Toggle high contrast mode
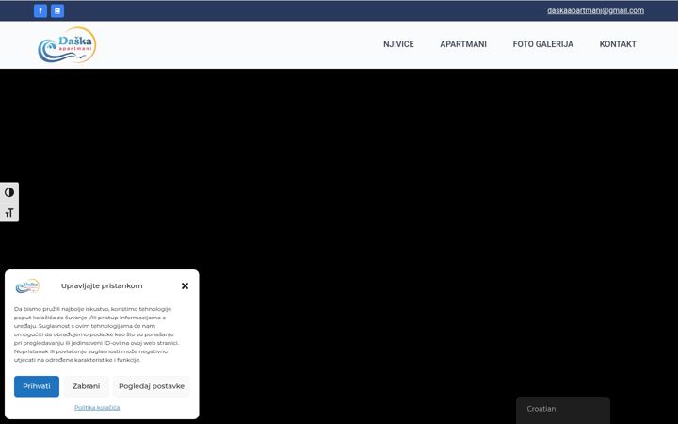 tap(9, 192)
